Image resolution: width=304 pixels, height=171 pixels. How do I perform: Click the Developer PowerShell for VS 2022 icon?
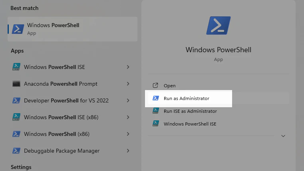pyautogui.click(x=16, y=100)
